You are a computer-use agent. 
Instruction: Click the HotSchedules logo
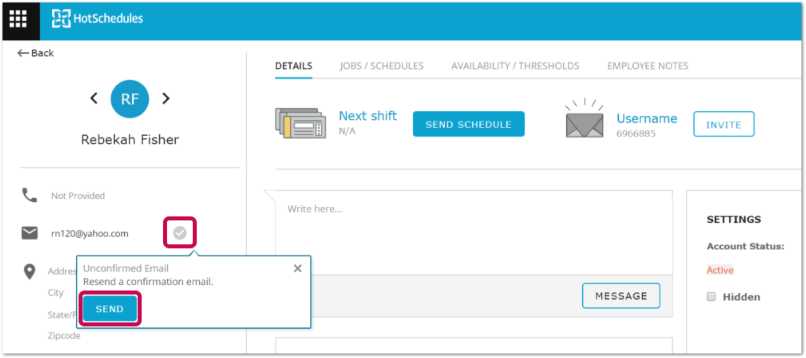click(98, 18)
